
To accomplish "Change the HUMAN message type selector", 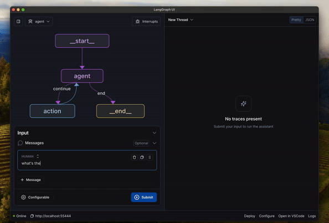I will pyautogui.click(x=30, y=156).
